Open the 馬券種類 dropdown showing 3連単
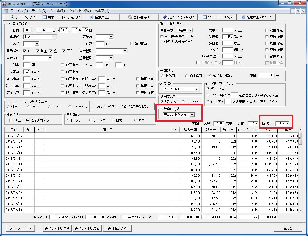The image size is (308, 236). pos(185,30)
